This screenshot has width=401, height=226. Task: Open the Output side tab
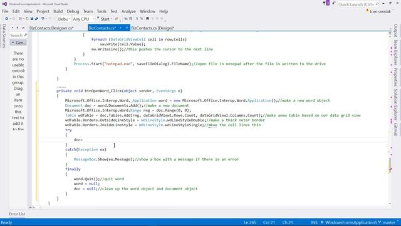pyautogui.click(x=395, y=30)
